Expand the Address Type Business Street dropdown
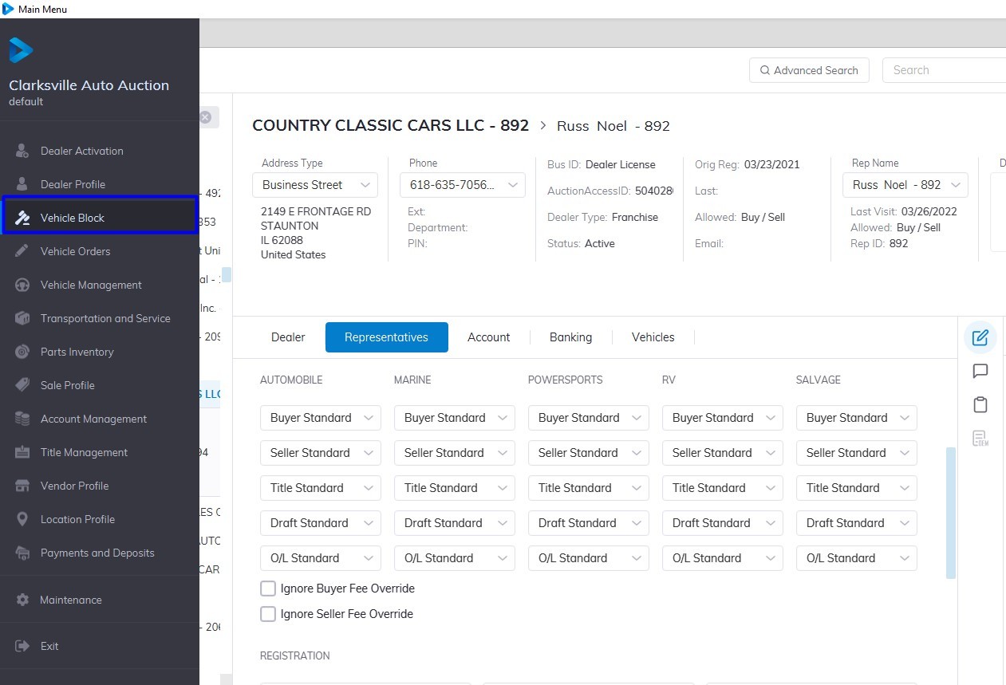 point(315,185)
